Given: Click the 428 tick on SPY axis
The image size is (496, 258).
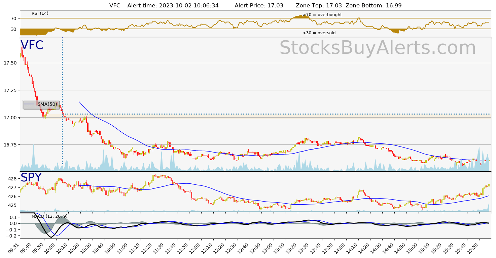Looking at the screenshot, I should pos(13,179).
